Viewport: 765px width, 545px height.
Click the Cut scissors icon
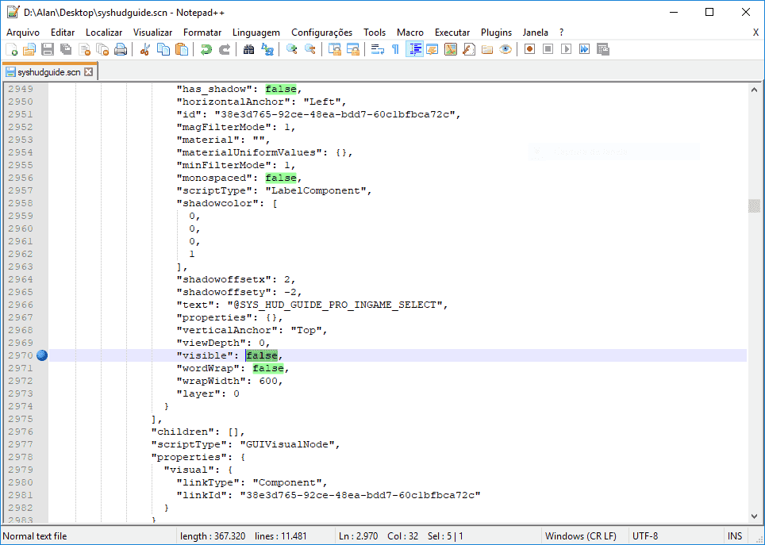click(x=145, y=49)
